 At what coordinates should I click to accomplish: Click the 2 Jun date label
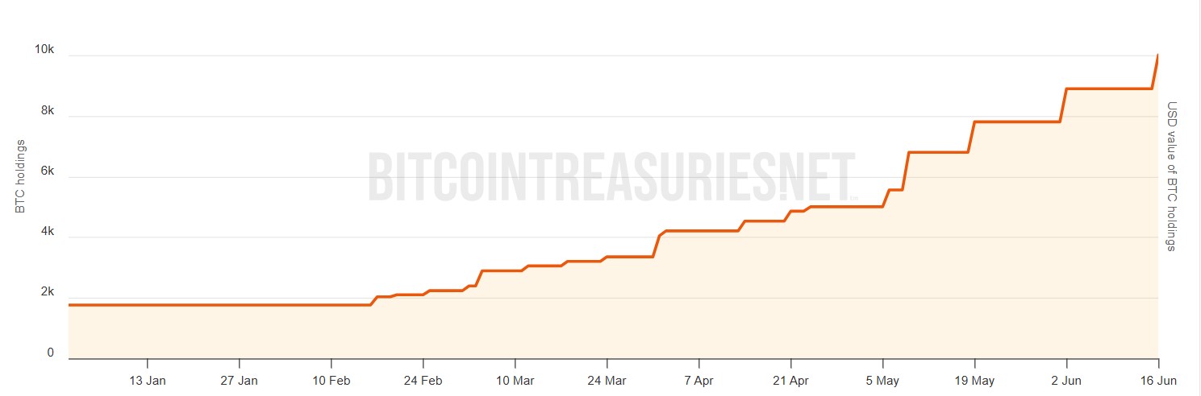pos(1066,380)
